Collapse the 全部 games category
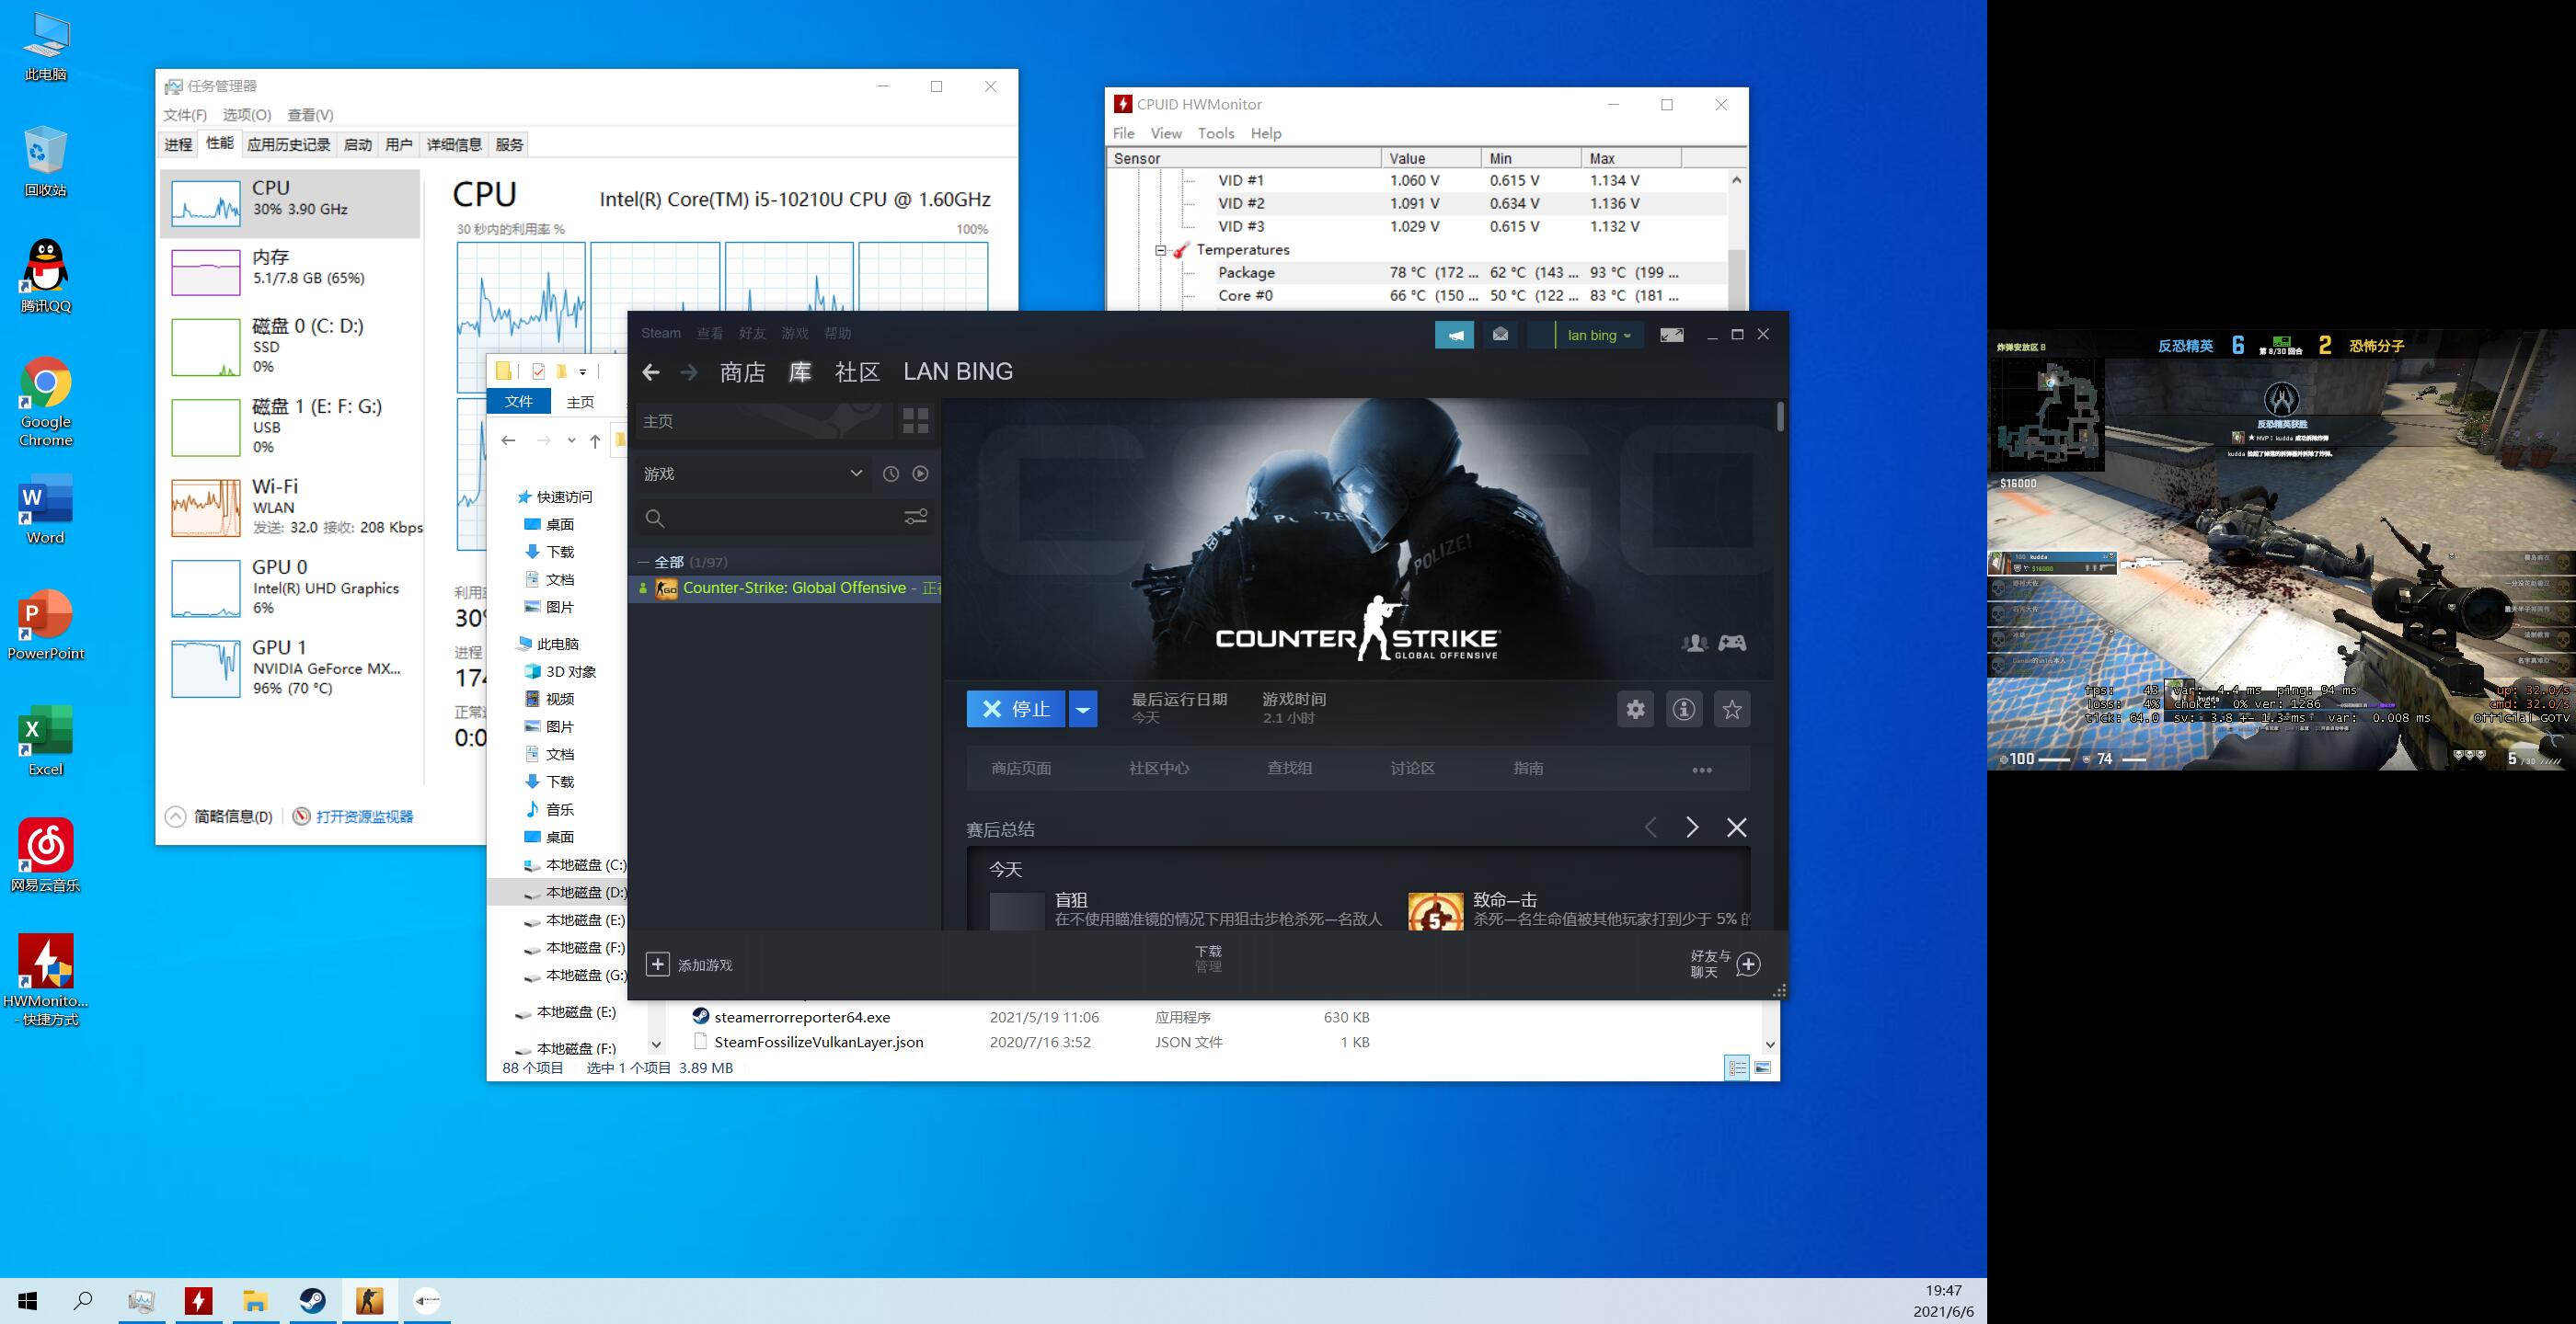 (x=644, y=562)
